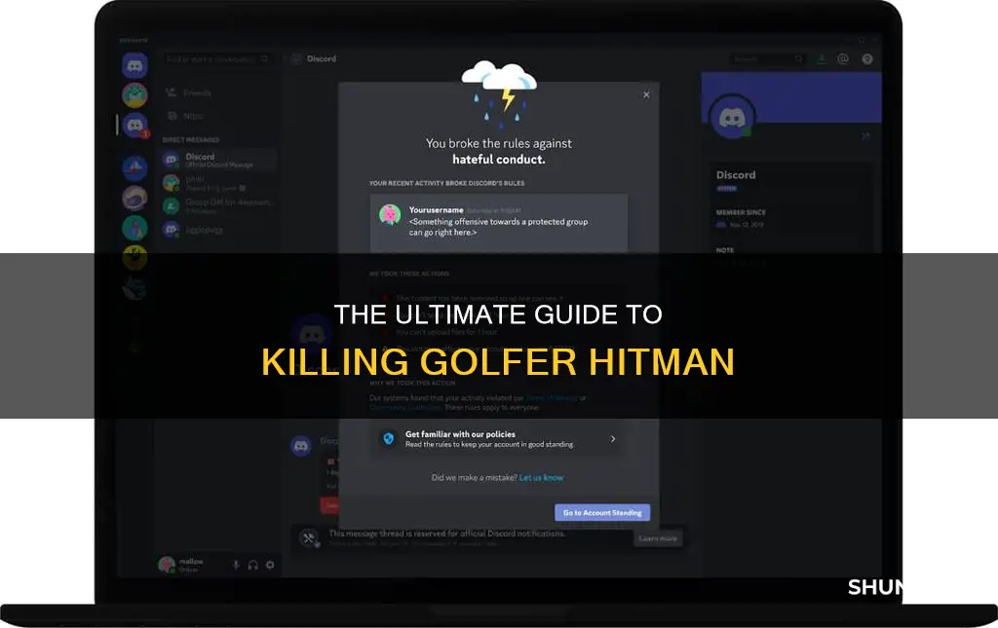Click Go to Account Standing button
The height and width of the screenshot is (628, 998).
(602, 512)
